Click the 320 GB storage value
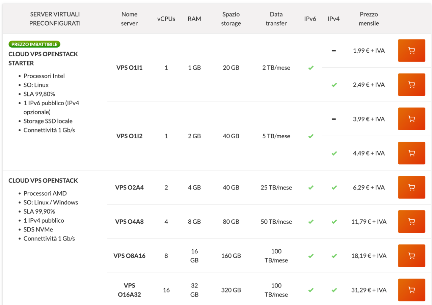432x305 pixels. click(x=231, y=290)
